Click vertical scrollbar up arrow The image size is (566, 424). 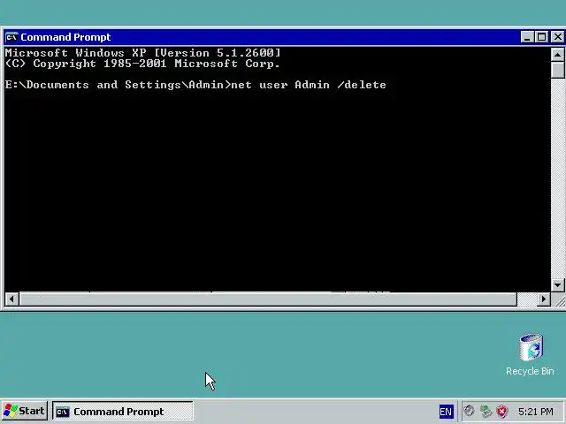click(557, 55)
